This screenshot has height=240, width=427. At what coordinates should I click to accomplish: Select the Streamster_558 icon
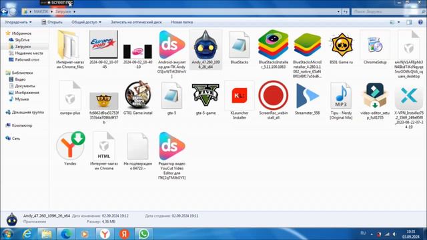[x=307, y=95]
